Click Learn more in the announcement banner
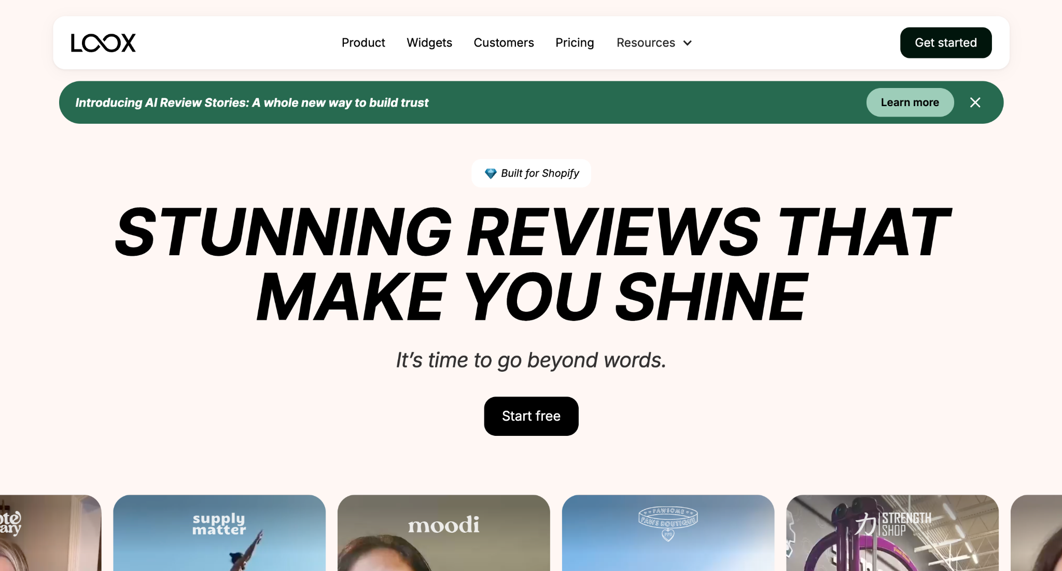The image size is (1062, 571). [x=910, y=103]
